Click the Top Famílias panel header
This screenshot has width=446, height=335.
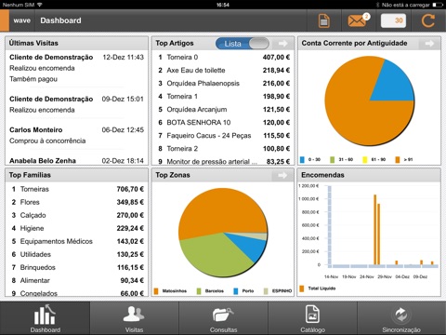pyautogui.click(x=76, y=175)
